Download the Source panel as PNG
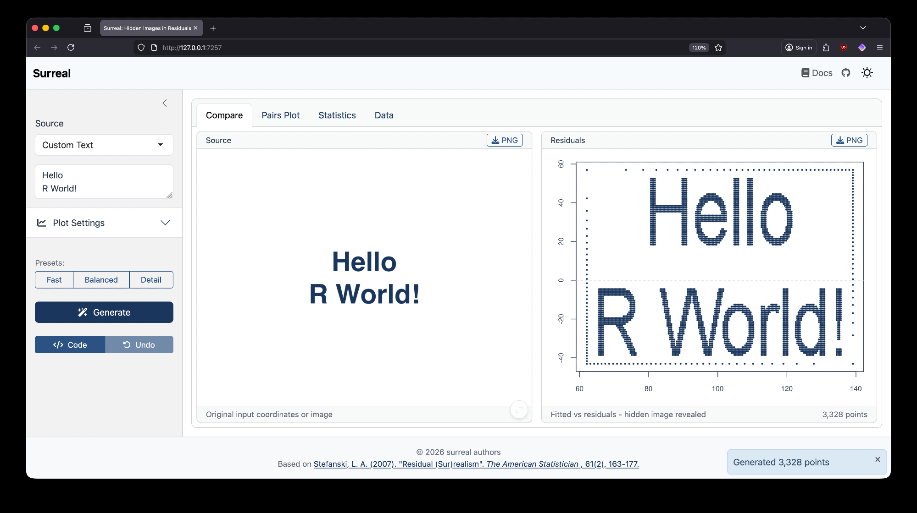The width and height of the screenshot is (917, 513). (x=504, y=140)
